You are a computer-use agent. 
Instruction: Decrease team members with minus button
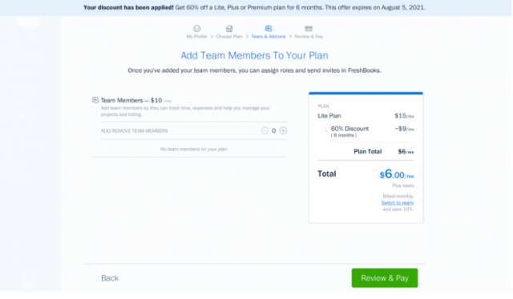coord(265,130)
